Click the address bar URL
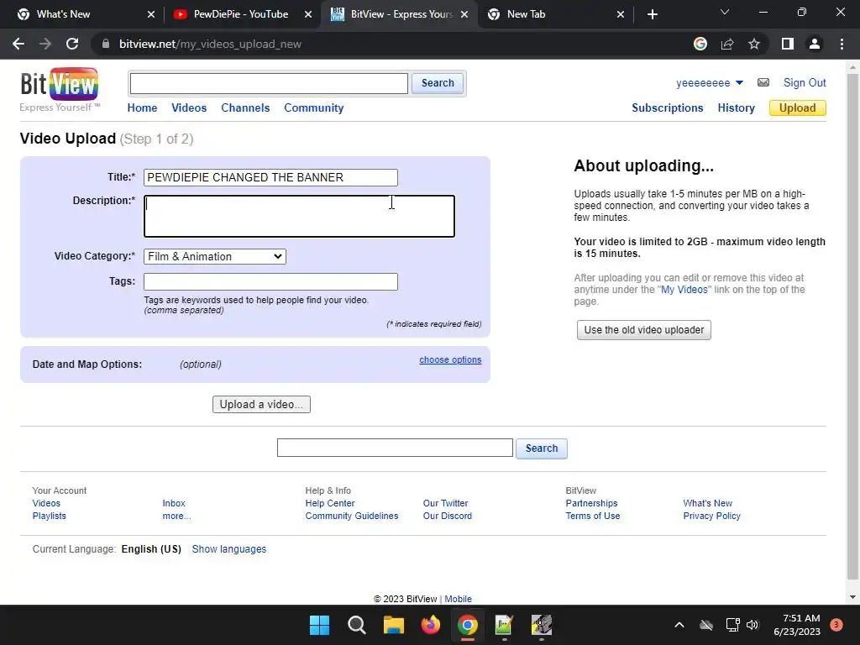Image resolution: width=860 pixels, height=645 pixels. pyautogui.click(x=210, y=44)
